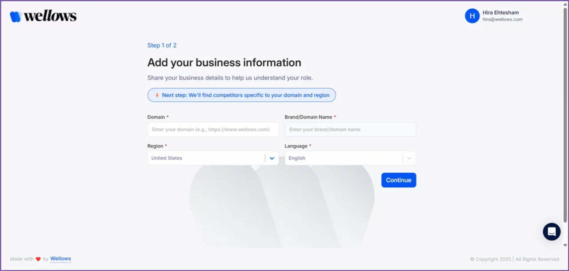Open the chat support widget

coord(552,231)
